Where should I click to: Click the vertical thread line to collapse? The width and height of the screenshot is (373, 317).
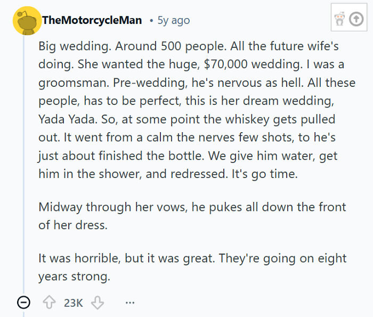tap(24, 160)
